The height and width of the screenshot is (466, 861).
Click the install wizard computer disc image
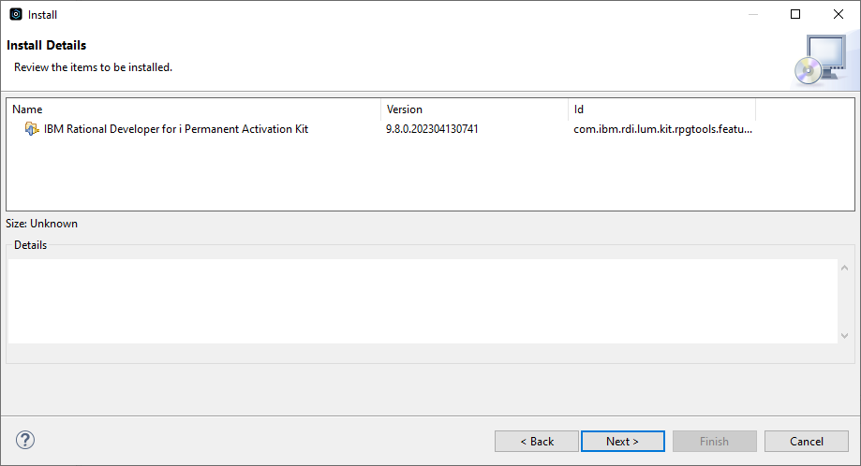[821, 60]
